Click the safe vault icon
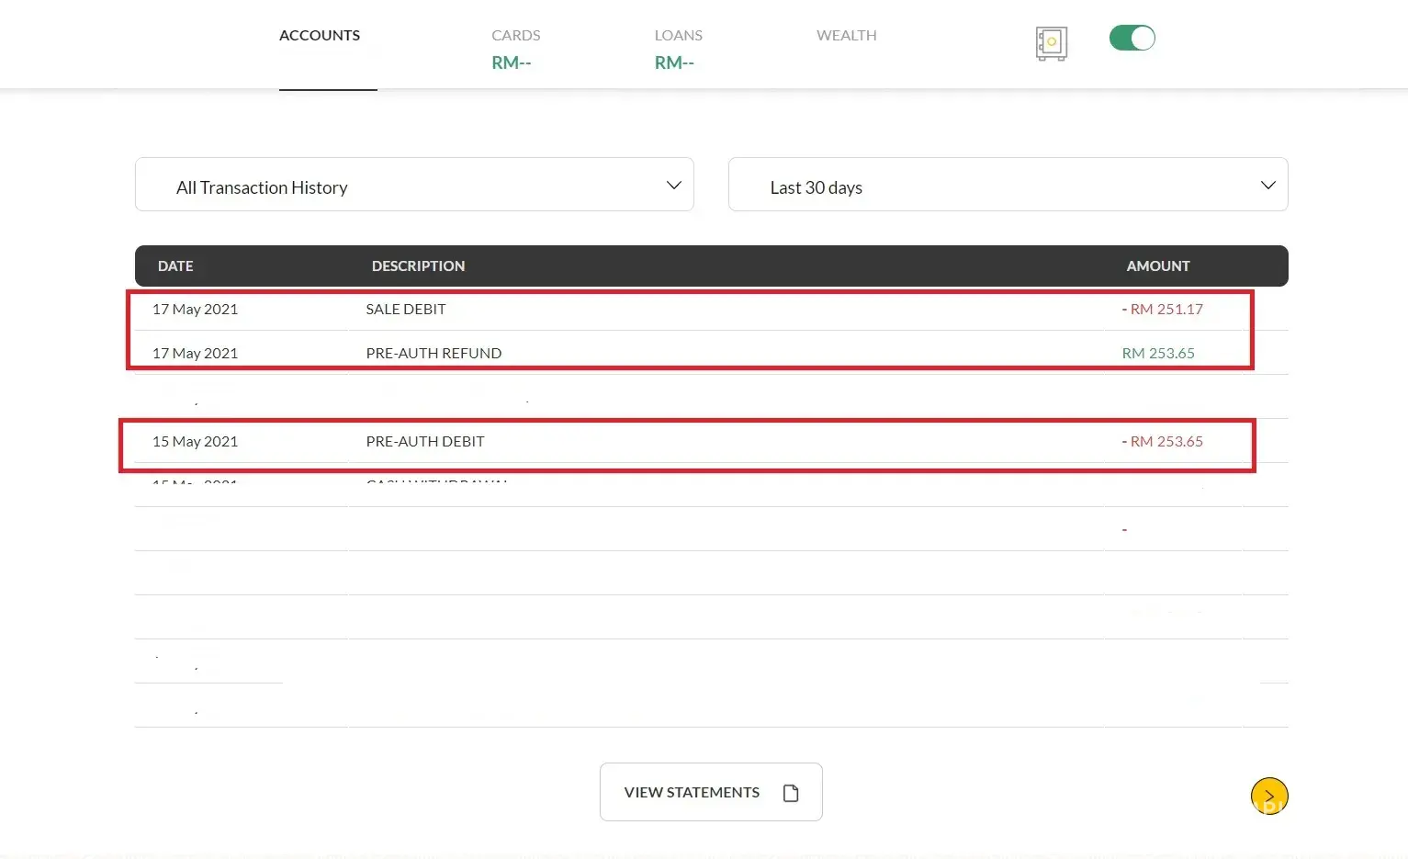The height and width of the screenshot is (859, 1408). coord(1051,42)
